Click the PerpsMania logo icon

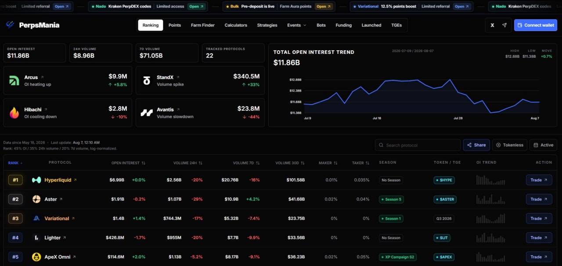point(10,25)
